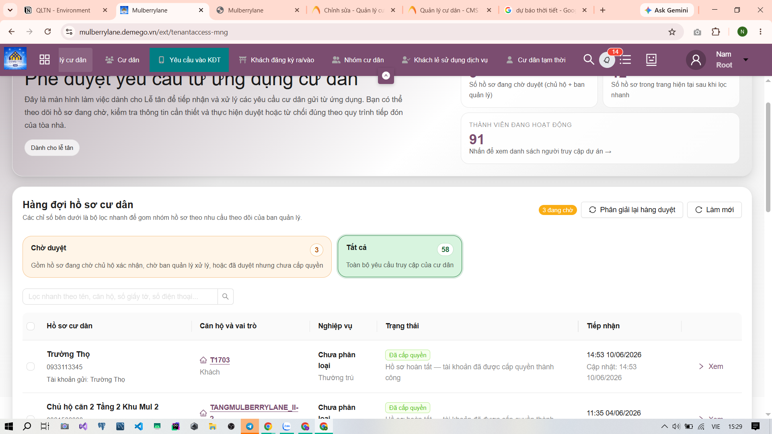Click the page vertical scrollbar thumb
This screenshot has height=434, width=772.
768,158
